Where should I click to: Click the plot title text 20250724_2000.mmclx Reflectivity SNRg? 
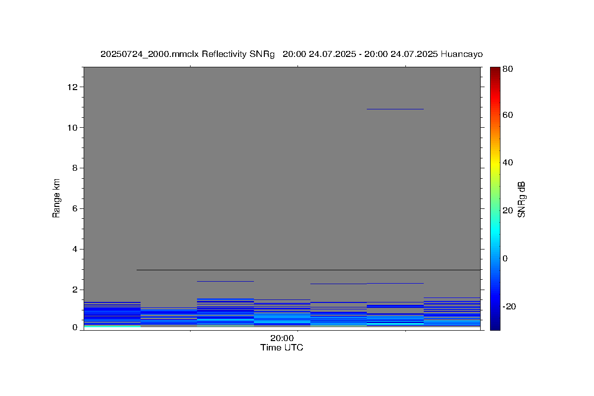click(x=187, y=54)
